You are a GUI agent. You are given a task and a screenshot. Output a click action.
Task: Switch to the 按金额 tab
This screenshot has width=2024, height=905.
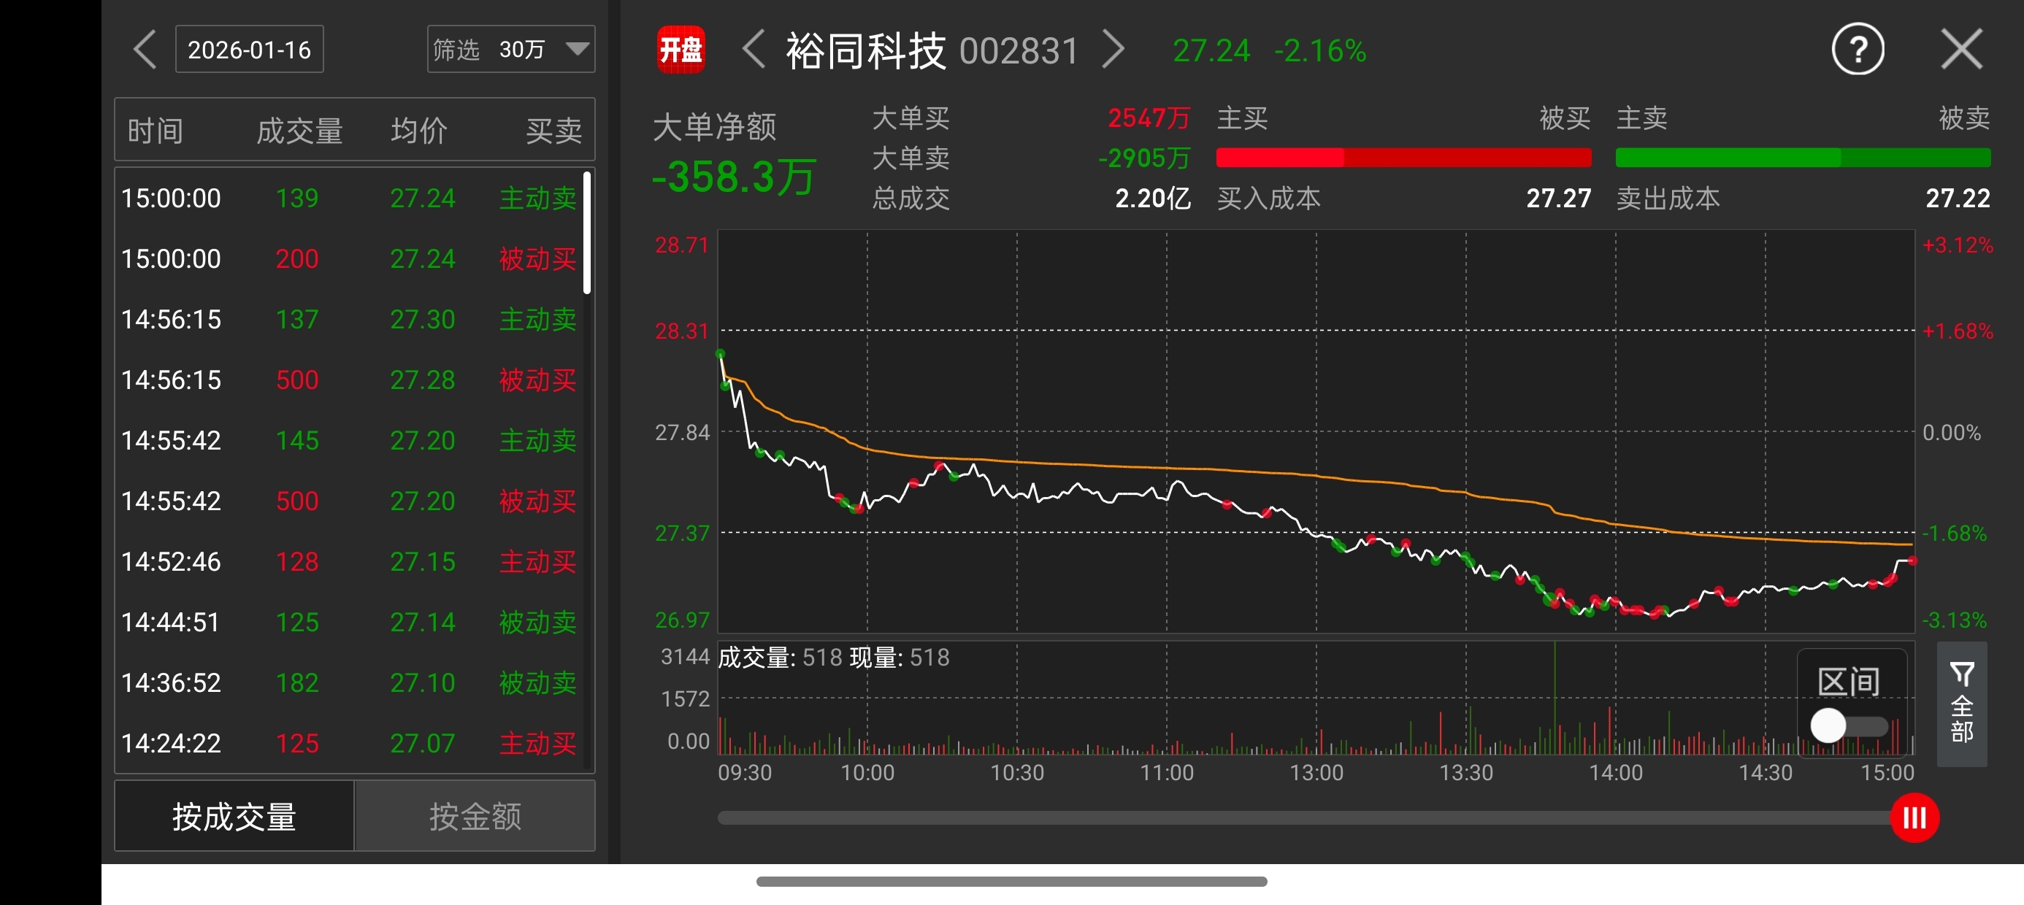pyautogui.click(x=475, y=816)
